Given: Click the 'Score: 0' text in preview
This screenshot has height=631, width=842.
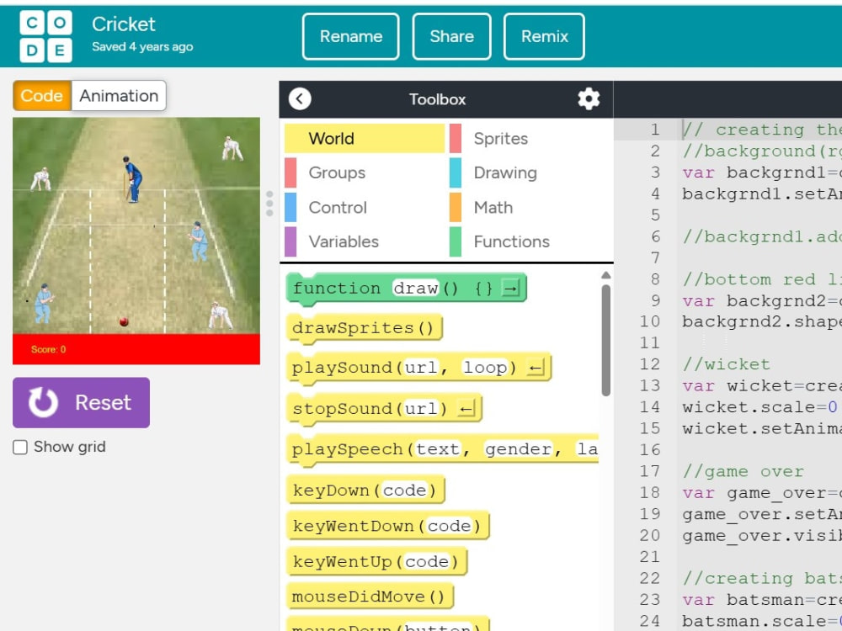Looking at the screenshot, I should click(48, 349).
